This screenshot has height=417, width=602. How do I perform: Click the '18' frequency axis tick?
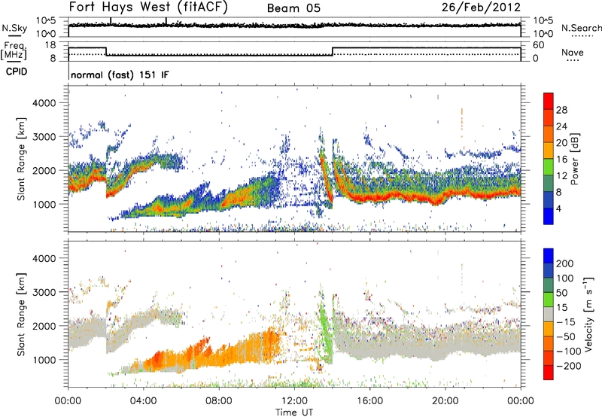(x=50, y=45)
